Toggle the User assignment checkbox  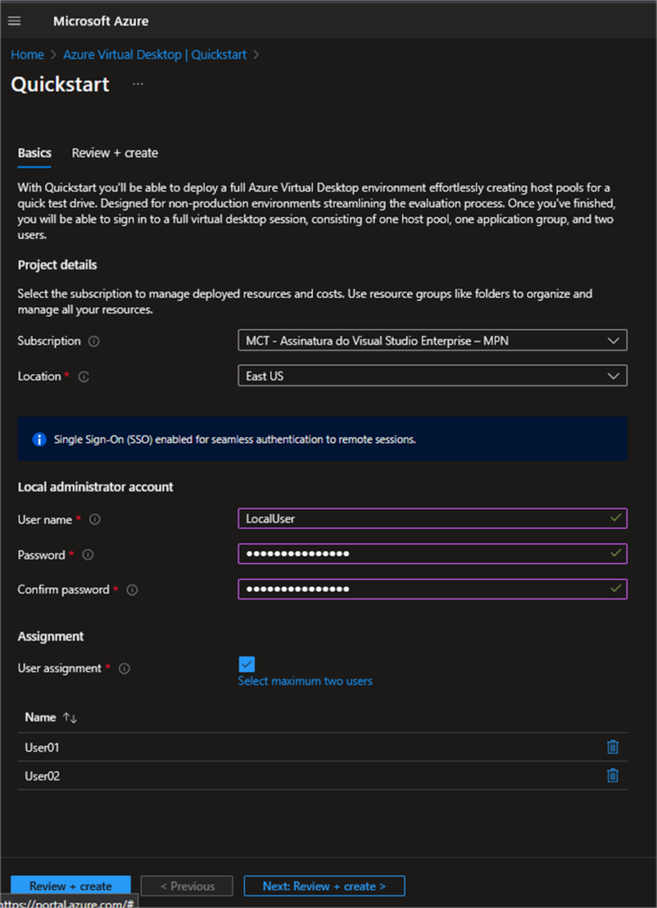pyautogui.click(x=246, y=664)
